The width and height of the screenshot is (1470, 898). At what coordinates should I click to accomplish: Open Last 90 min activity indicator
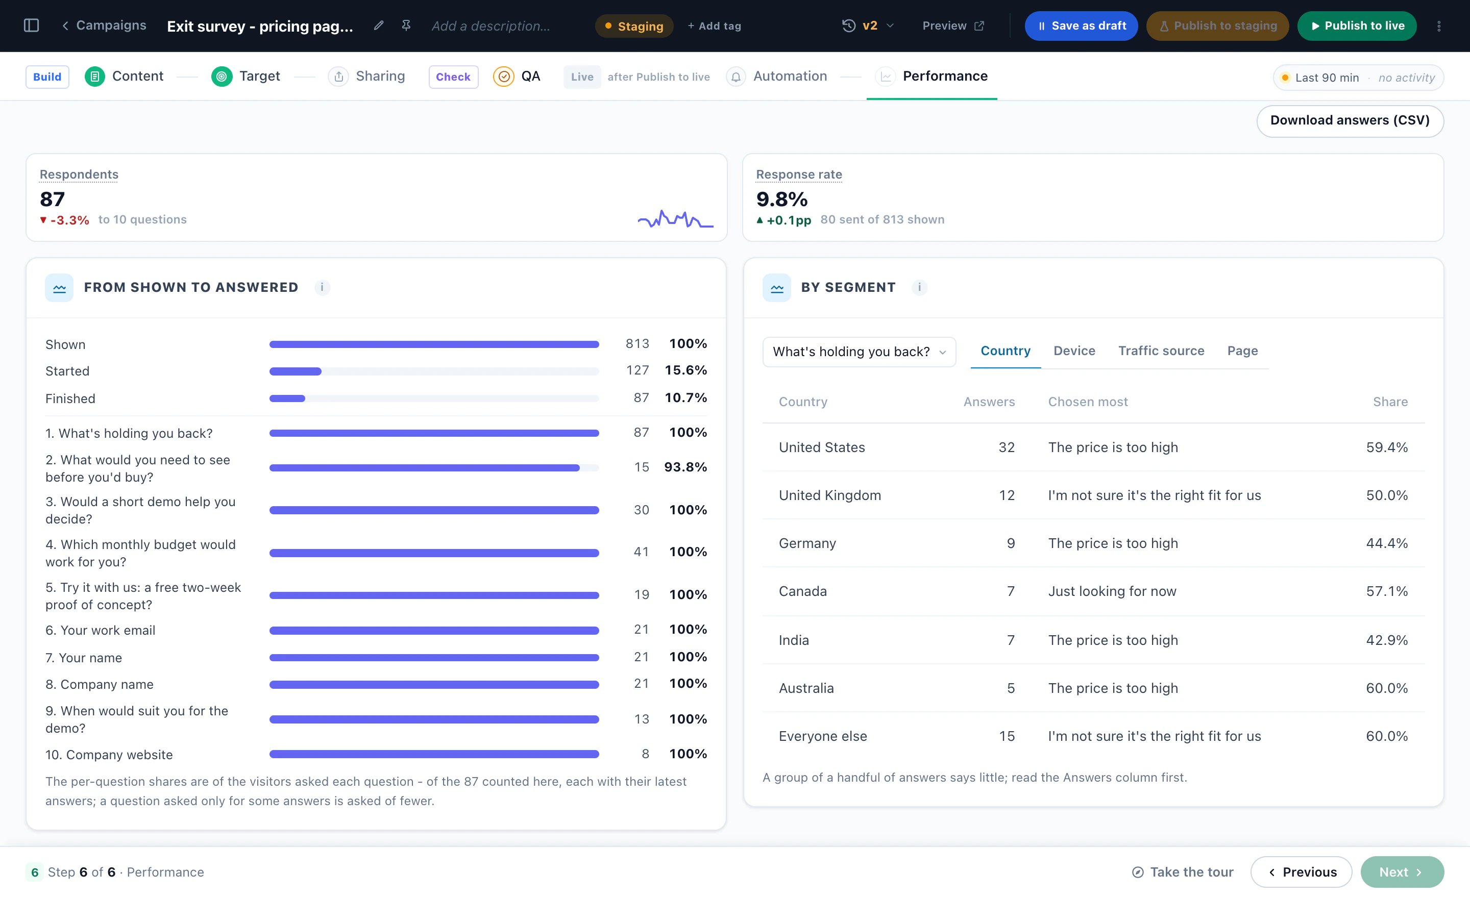pyautogui.click(x=1358, y=78)
